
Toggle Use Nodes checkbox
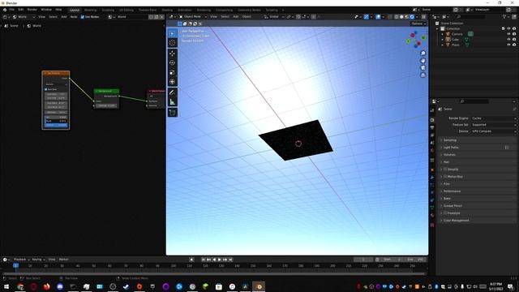coord(83,17)
